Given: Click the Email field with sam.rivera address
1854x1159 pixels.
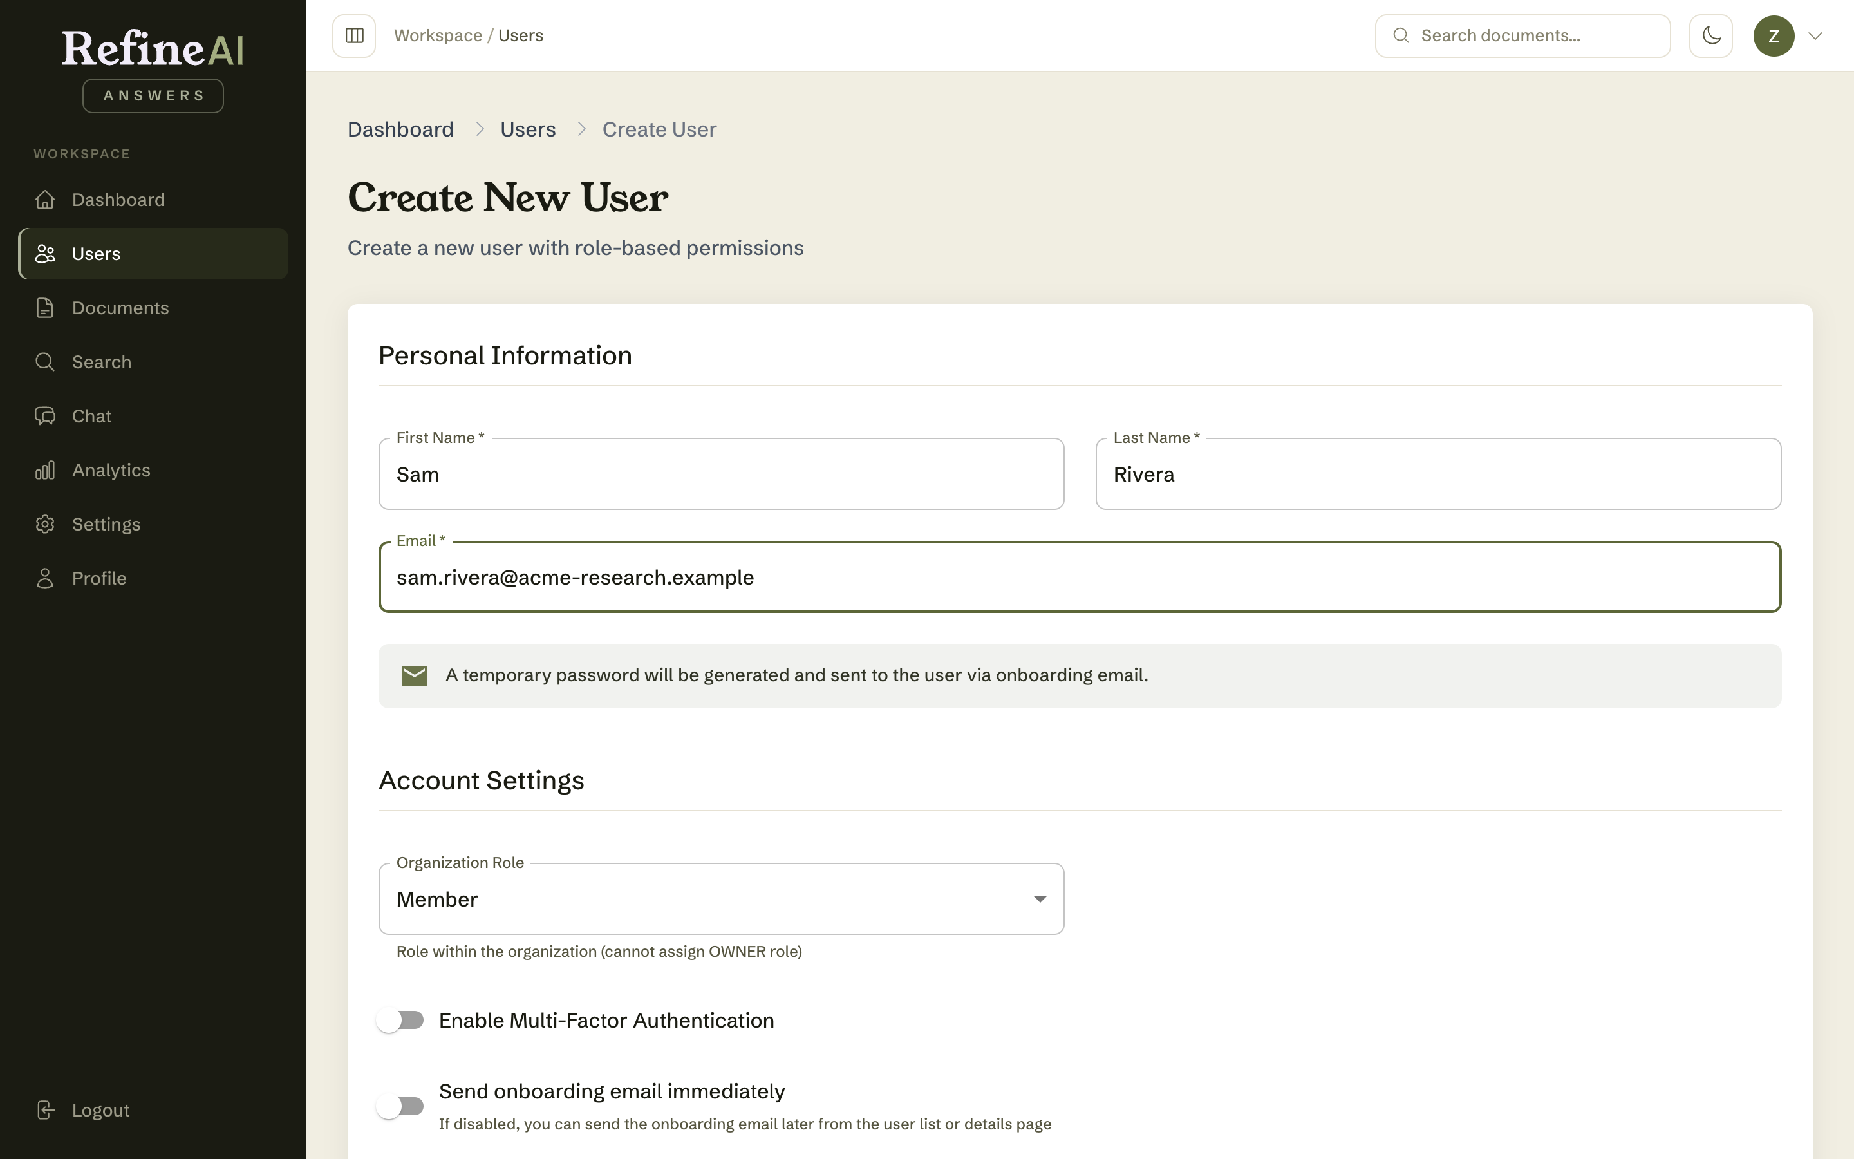Looking at the screenshot, I should (x=1080, y=577).
